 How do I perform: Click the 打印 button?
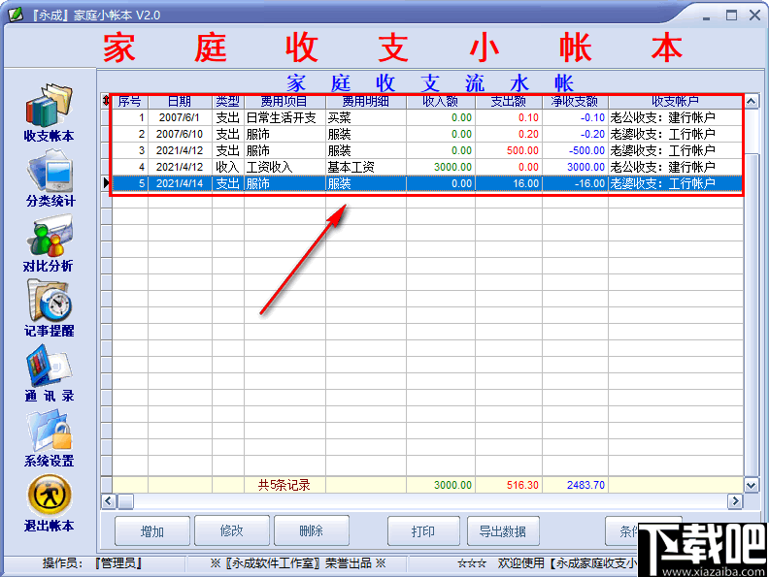423,531
